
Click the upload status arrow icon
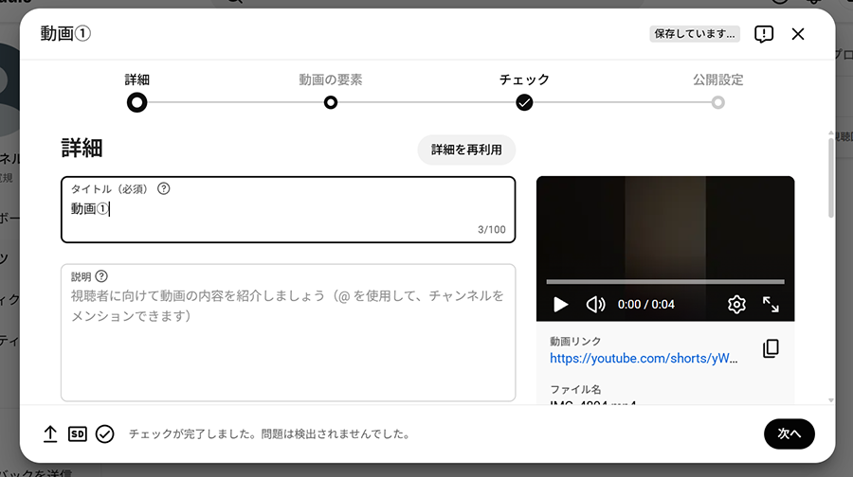50,433
